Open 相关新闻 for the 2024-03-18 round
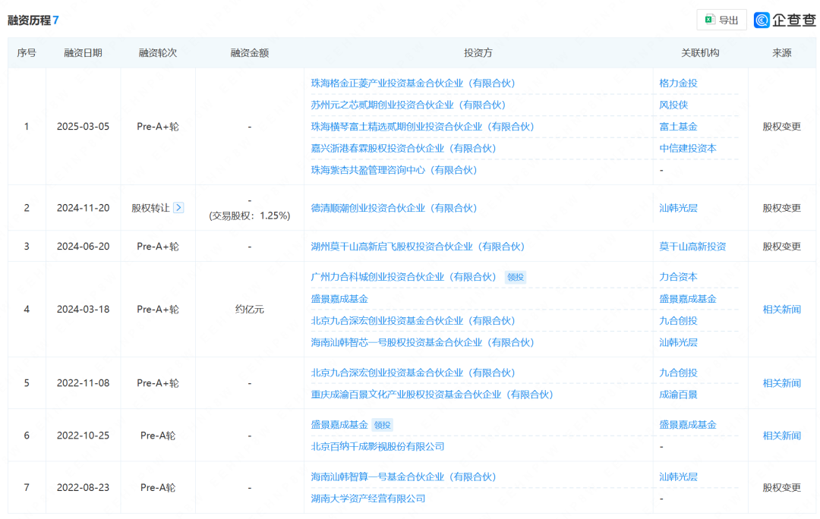The width and height of the screenshot is (820, 519). point(782,310)
